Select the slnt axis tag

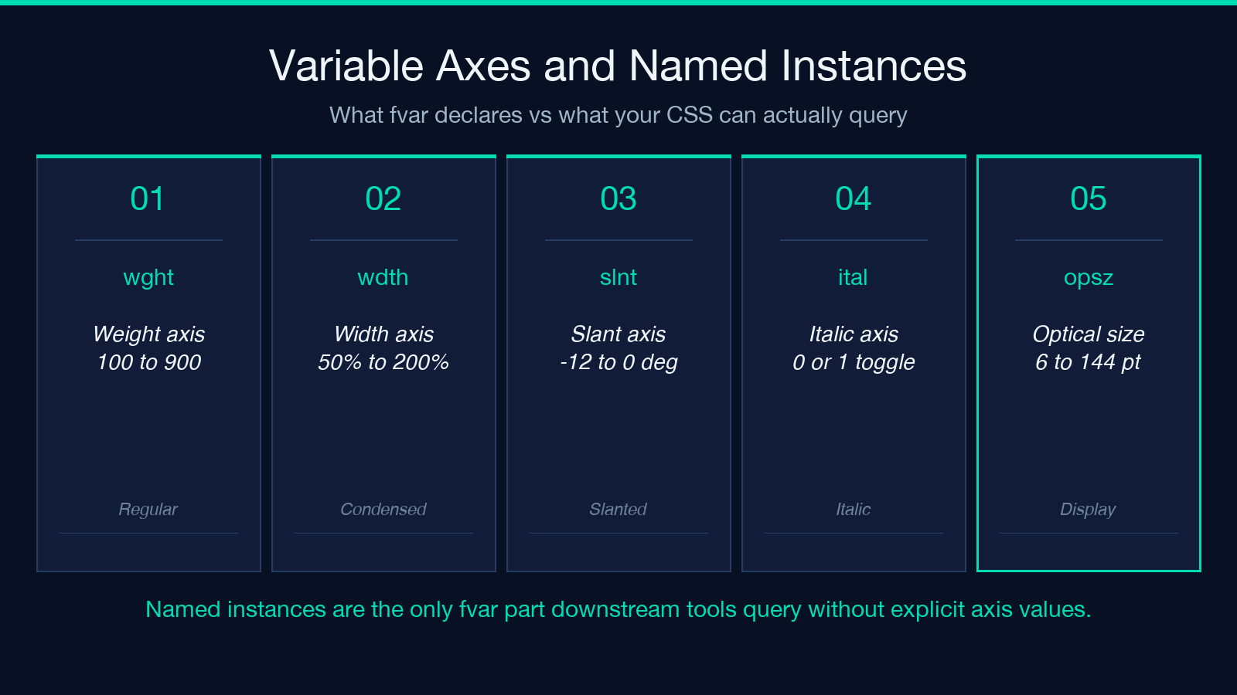coord(618,277)
